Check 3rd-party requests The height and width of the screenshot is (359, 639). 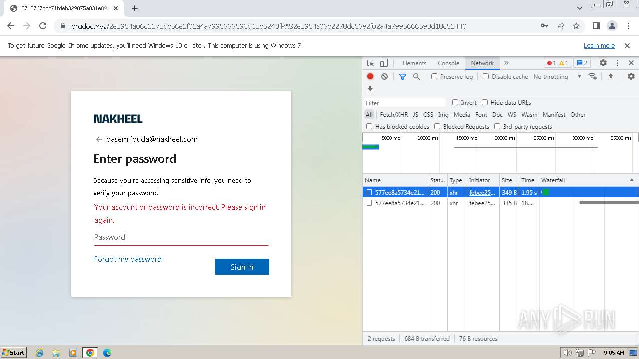(x=497, y=126)
